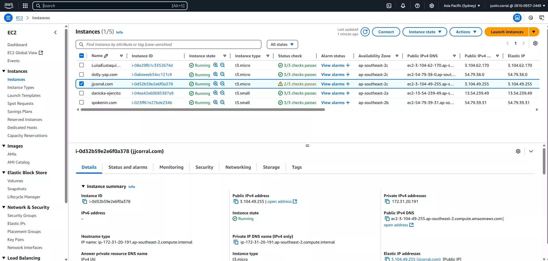Open AWS CloudShell from top bar
Viewport: 548px width, 261px height.
[x=389, y=6]
